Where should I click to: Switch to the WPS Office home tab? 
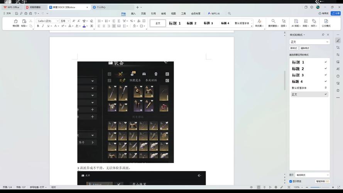coord(12,7)
